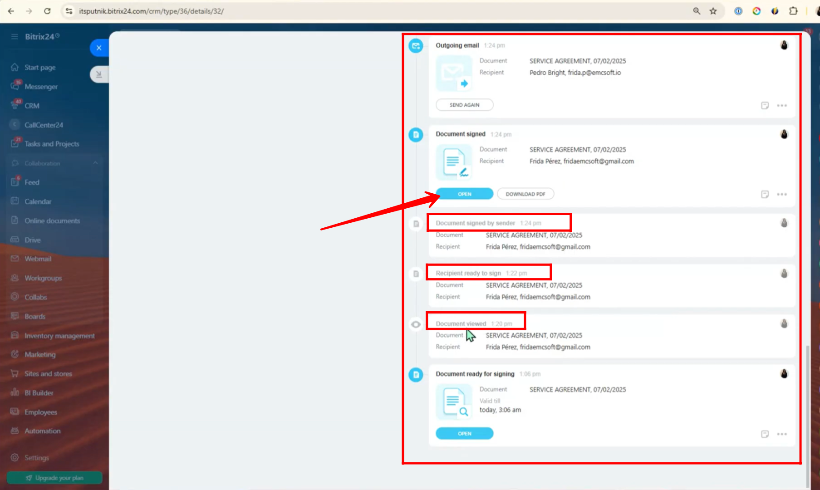Add note to Document signed entry
This screenshot has height=490, width=820.
pos(765,194)
